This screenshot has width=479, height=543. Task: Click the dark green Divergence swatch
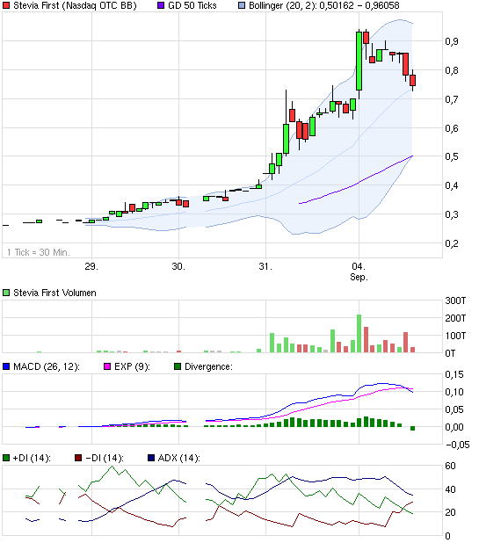coord(178,366)
